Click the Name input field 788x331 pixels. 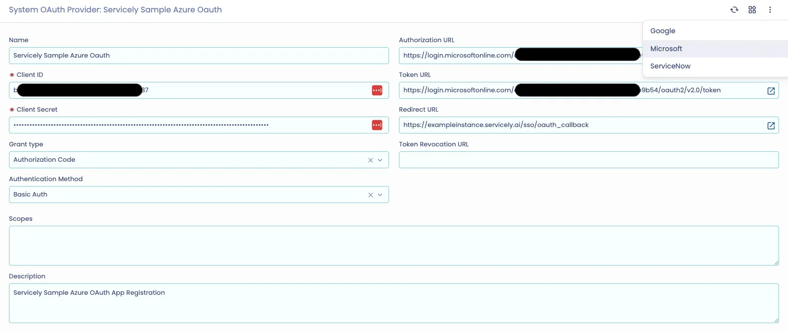click(199, 56)
